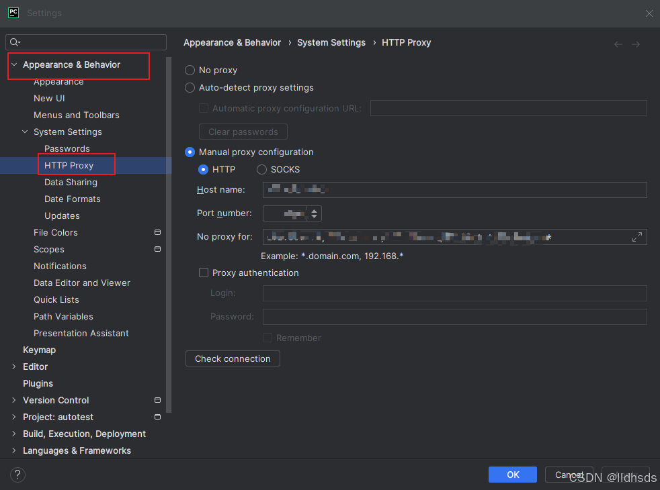
Task: Open the Notifications settings page
Action: (x=60, y=266)
